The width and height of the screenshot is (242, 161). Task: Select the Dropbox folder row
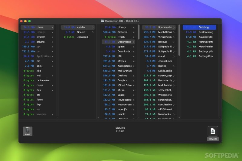[x=118, y=80]
